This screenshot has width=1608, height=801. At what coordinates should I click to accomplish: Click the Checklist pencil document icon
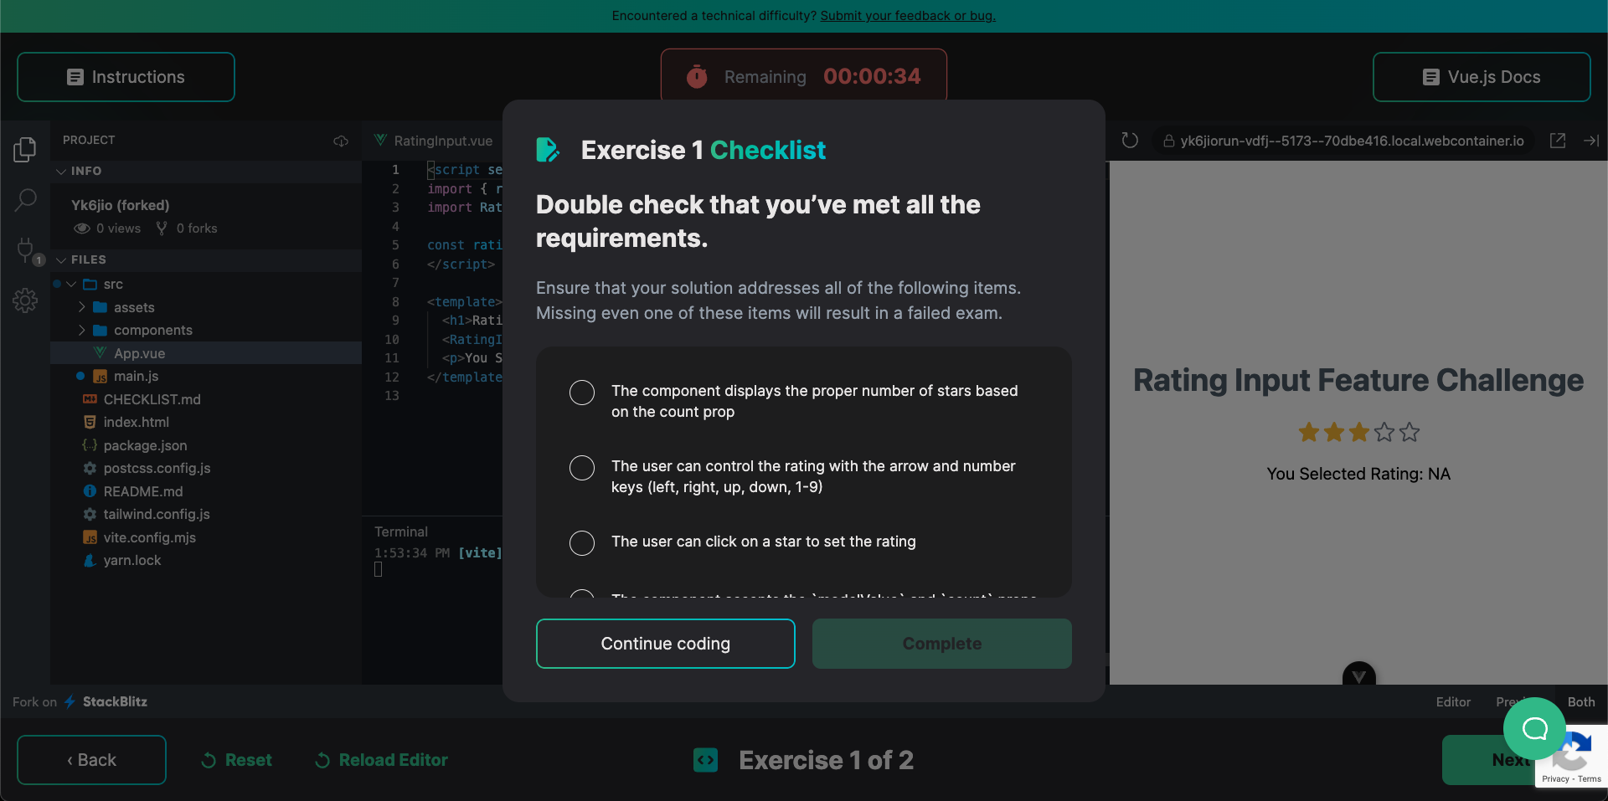pos(548,150)
